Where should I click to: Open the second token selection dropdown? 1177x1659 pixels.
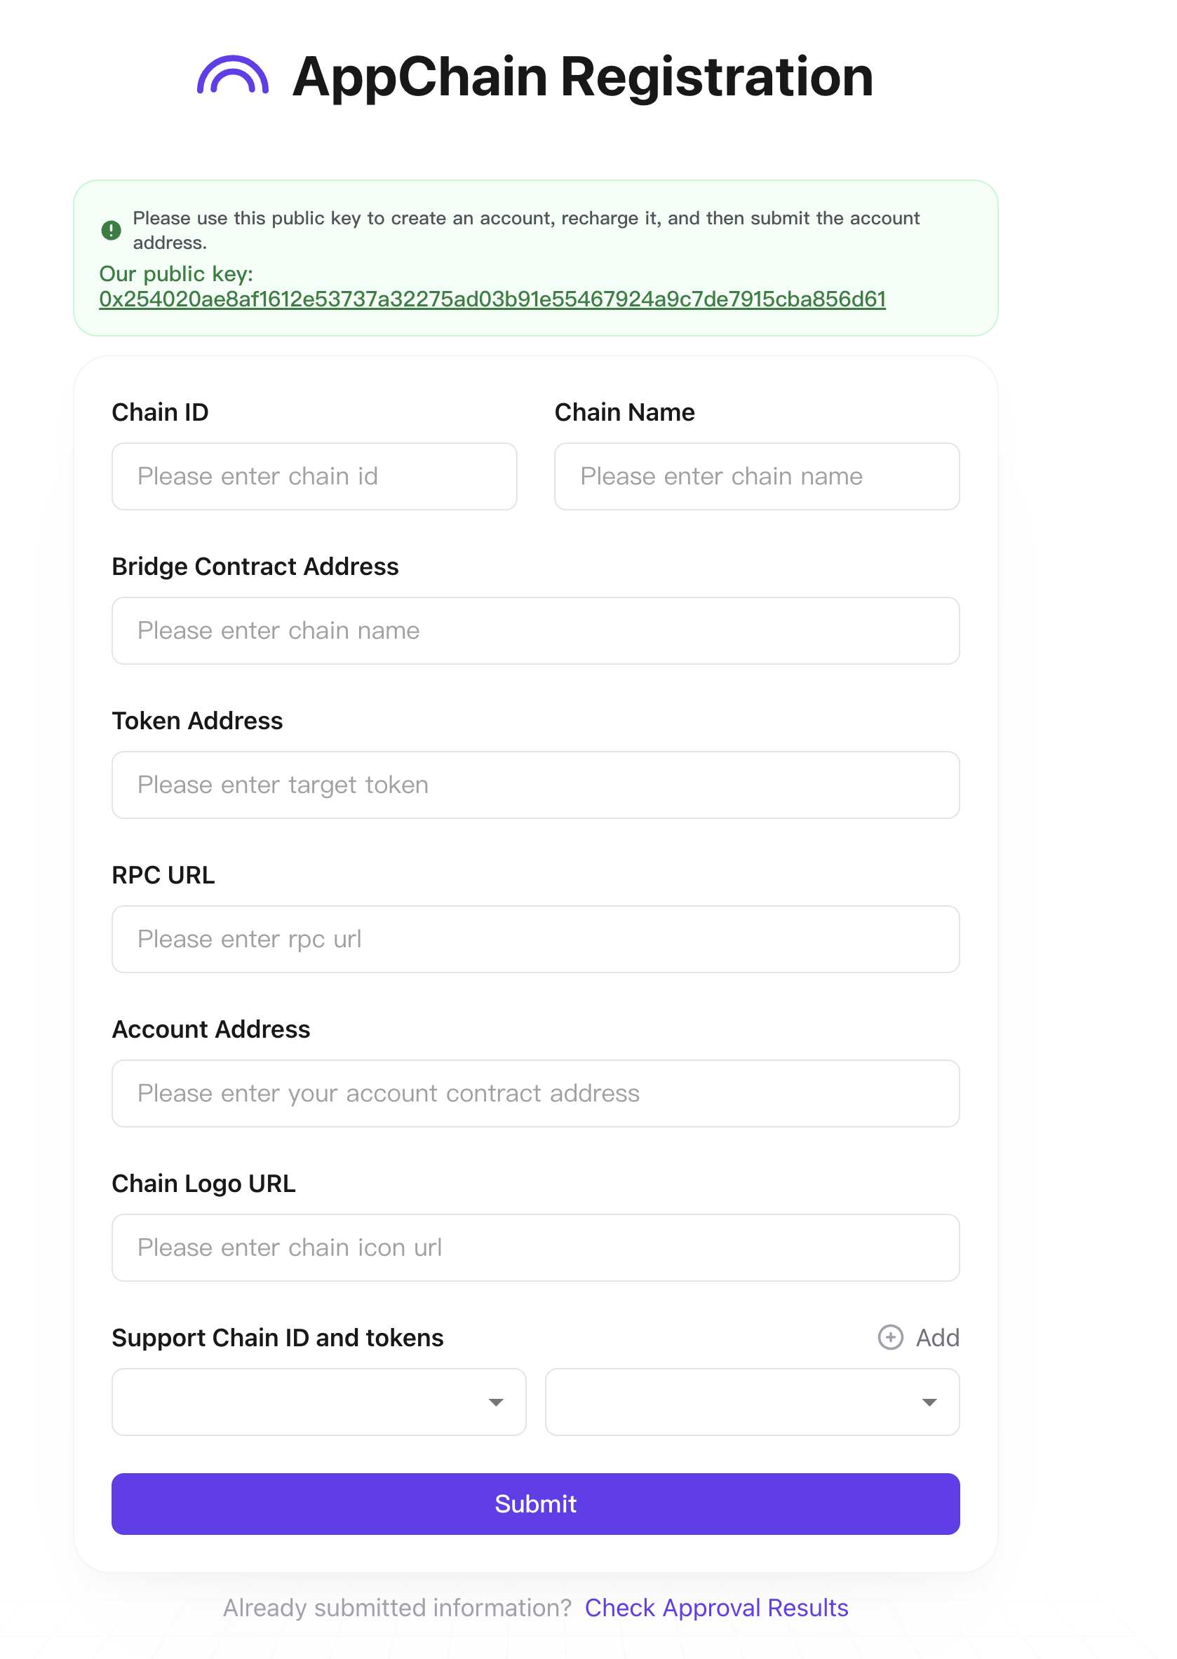click(753, 1402)
